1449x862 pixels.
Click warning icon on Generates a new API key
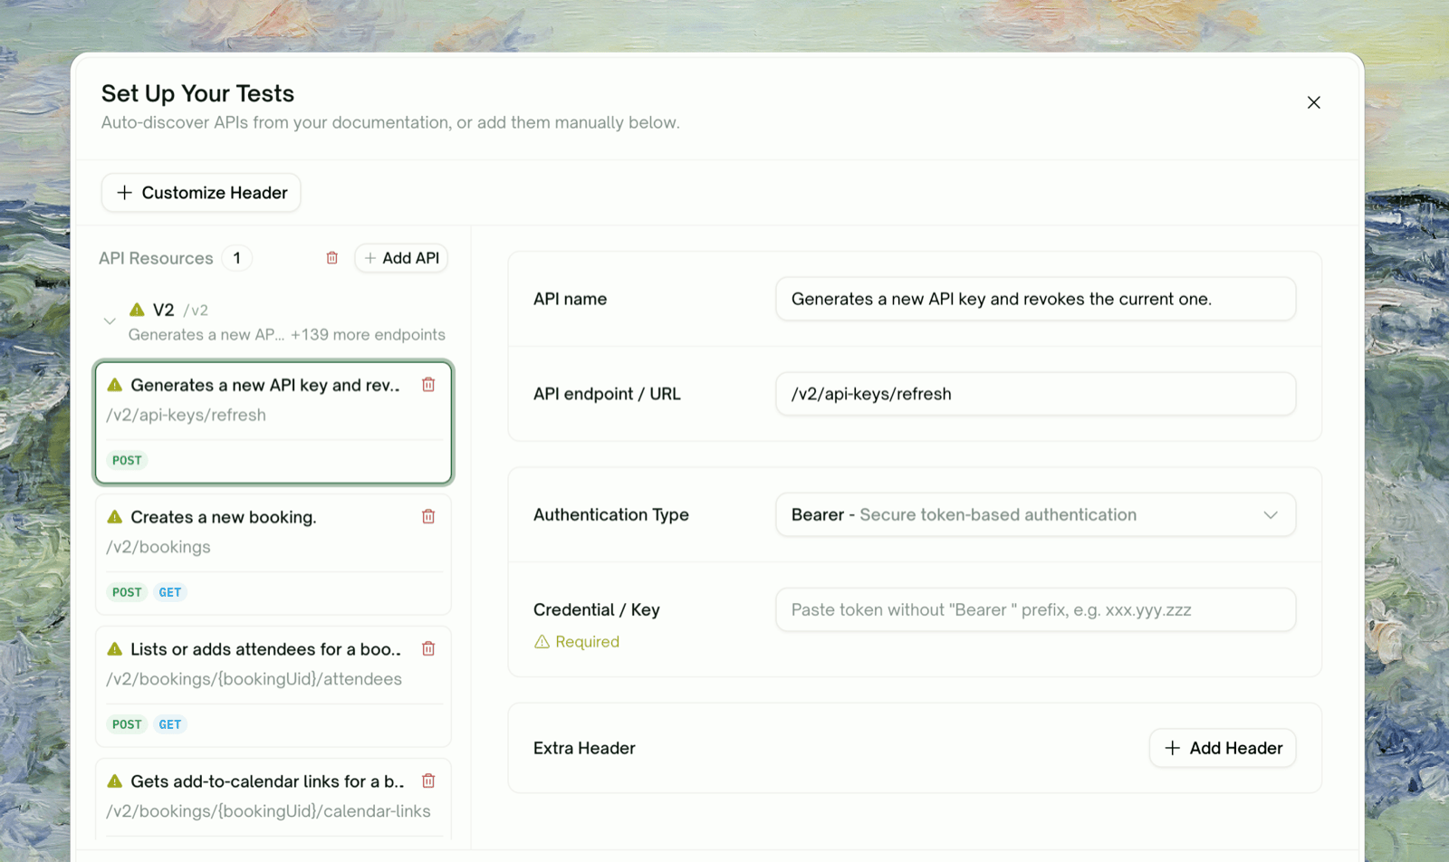[x=115, y=385]
